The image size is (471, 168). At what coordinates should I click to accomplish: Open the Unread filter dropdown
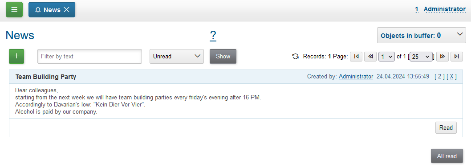[x=177, y=56]
